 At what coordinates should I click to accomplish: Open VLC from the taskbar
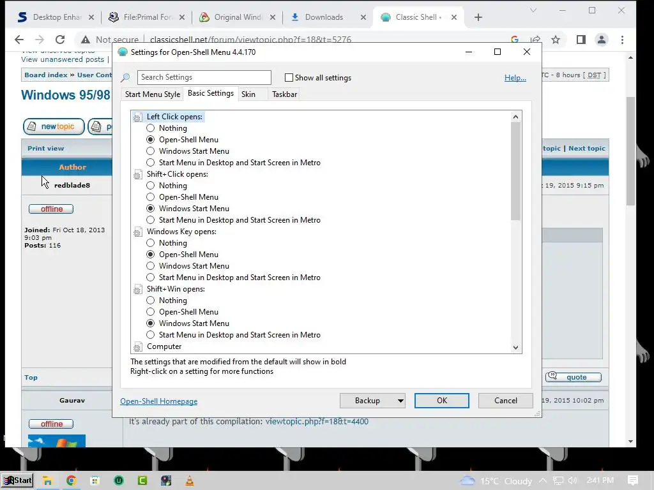(189, 480)
